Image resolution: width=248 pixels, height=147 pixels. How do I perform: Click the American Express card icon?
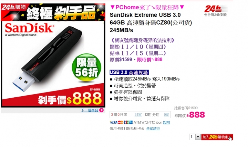tap(131, 122)
